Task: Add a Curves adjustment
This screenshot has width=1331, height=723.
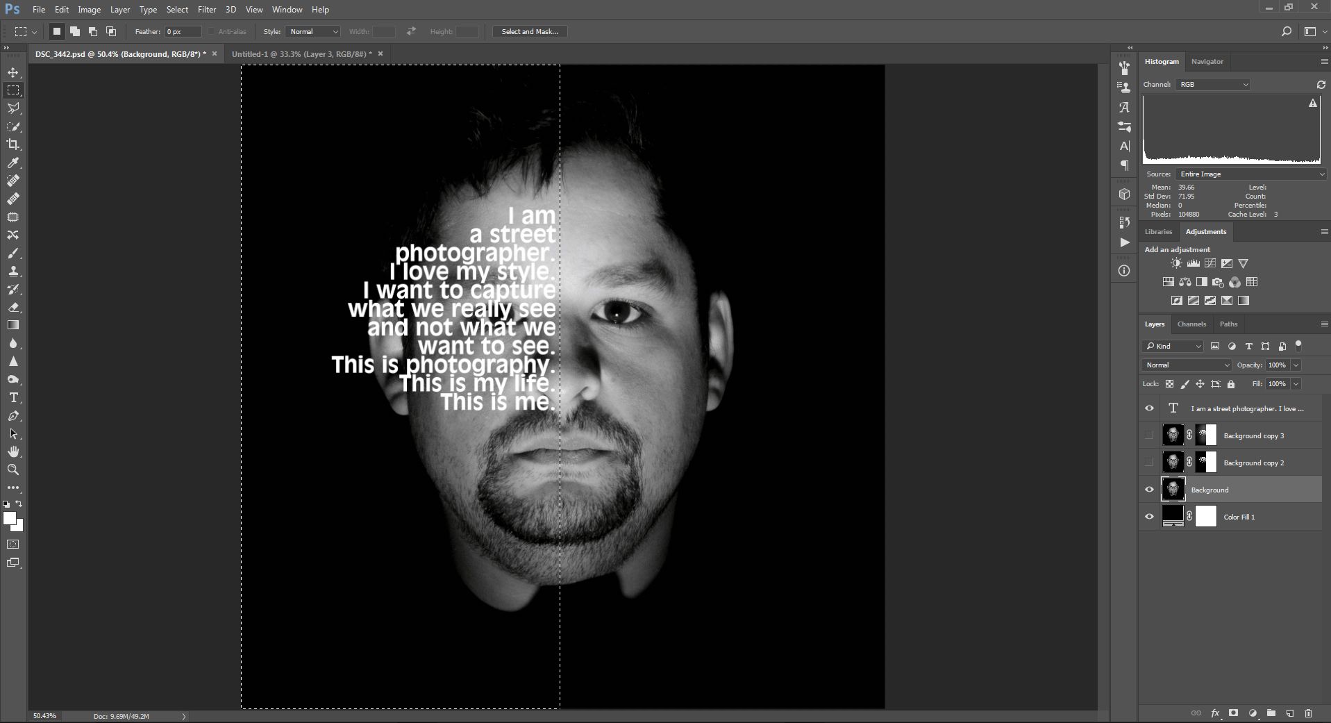Action: 1210,263
